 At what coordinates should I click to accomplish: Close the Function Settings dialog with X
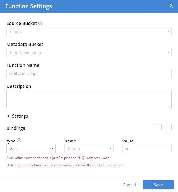pos(171,6)
